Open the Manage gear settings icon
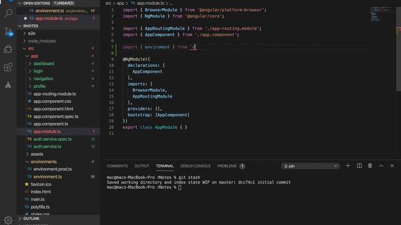This screenshot has height=225, width=401. tap(8, 219)
